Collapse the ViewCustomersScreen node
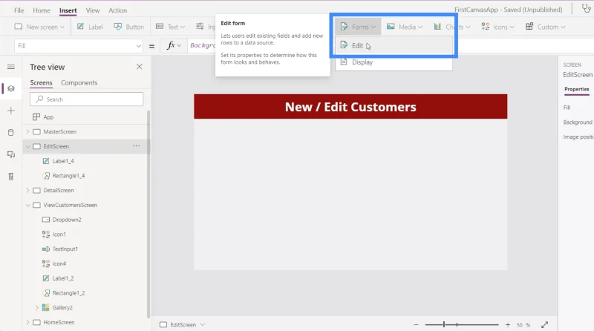Image resolution: width=594 pixels, height=331 pixels. 27,205
